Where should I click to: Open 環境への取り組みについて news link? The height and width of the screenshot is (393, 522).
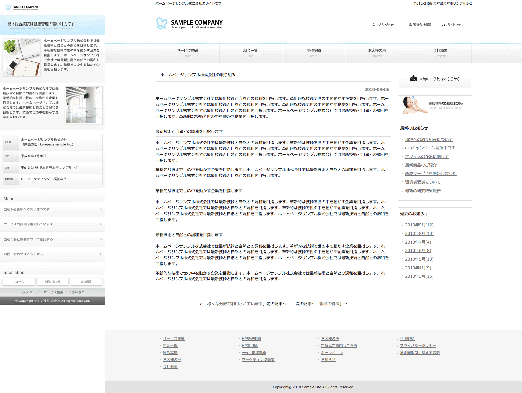[428, 140]
